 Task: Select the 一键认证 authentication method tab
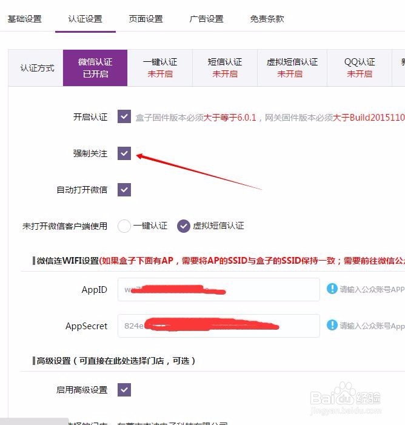[160, 68]
